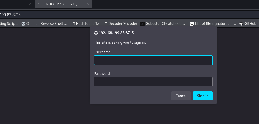Open List of file signatures bookmark

[213, 24]
